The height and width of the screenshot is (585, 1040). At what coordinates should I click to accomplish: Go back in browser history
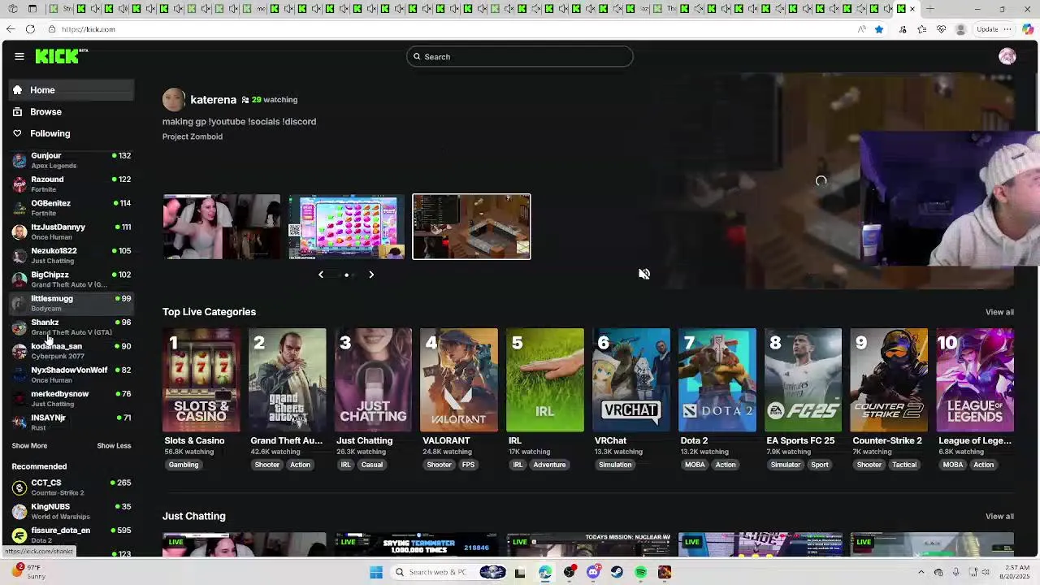click(10, 29)
